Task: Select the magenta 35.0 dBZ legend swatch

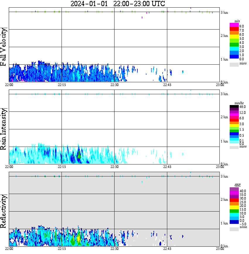Action: (x=234, y=193)
